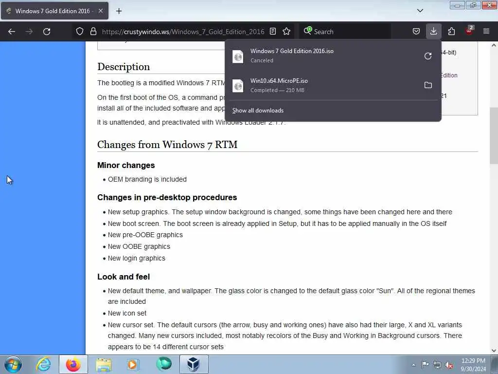Open a new tab with plus button
Image resolution: width=498 pixels, height=374 pixels.
click(x=119, y=11)
